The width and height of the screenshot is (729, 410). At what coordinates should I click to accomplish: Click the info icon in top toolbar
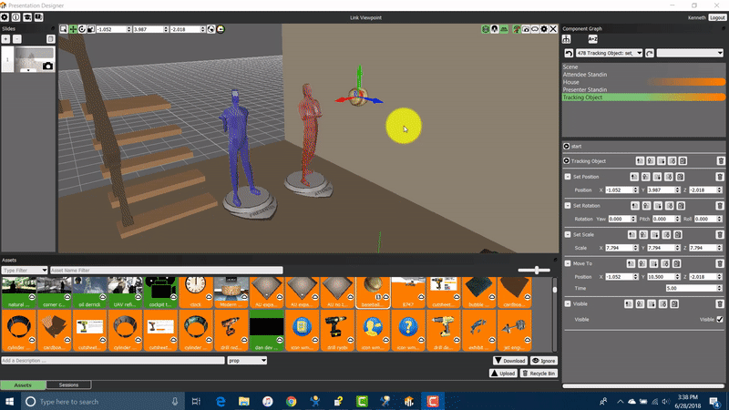pos(15,17)
